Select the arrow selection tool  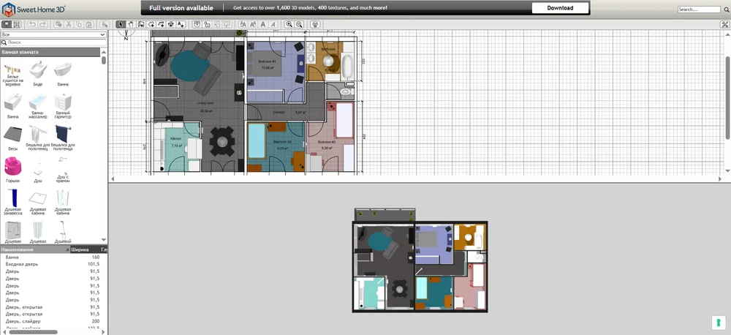121,24
